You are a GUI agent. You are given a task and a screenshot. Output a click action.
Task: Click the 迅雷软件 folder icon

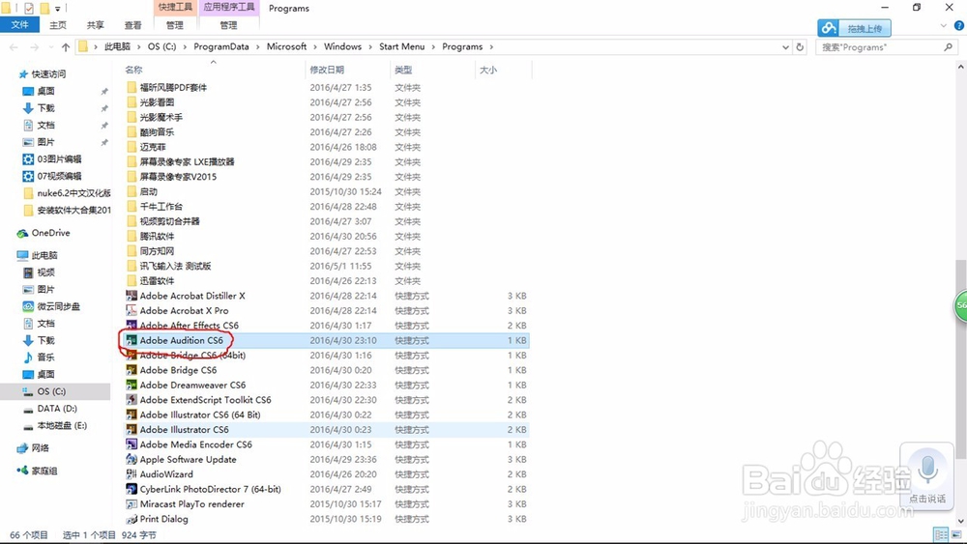tap(132, 281)
